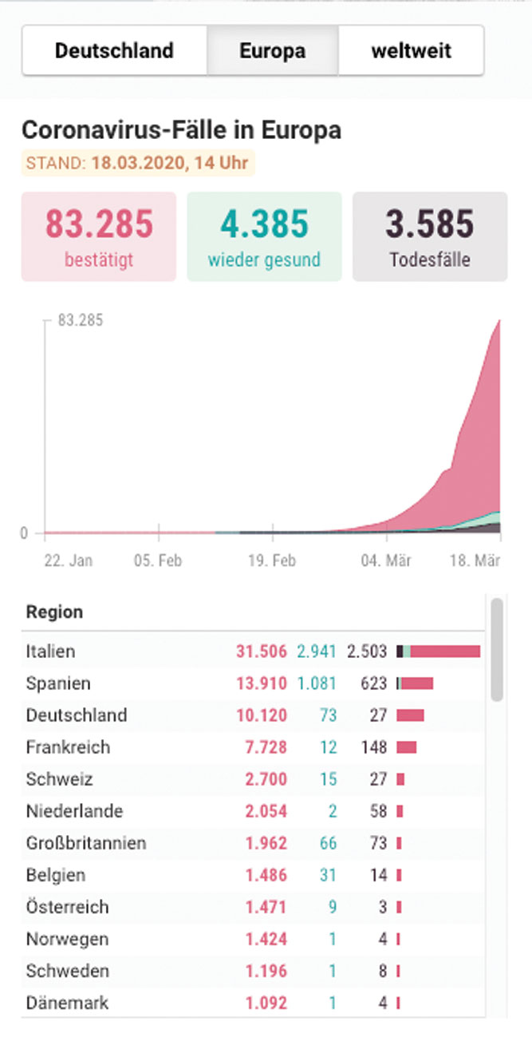532x1041 pixels.
Task: Select the 3.585 Todesfälle card
Action: (430, 236)
